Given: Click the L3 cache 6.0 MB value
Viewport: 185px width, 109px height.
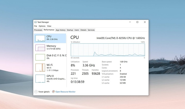Looking at the screenshot, I should click(x=123, y=83).
